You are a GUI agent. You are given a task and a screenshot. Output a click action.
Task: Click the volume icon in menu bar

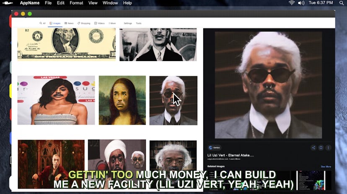coord(301,3)
